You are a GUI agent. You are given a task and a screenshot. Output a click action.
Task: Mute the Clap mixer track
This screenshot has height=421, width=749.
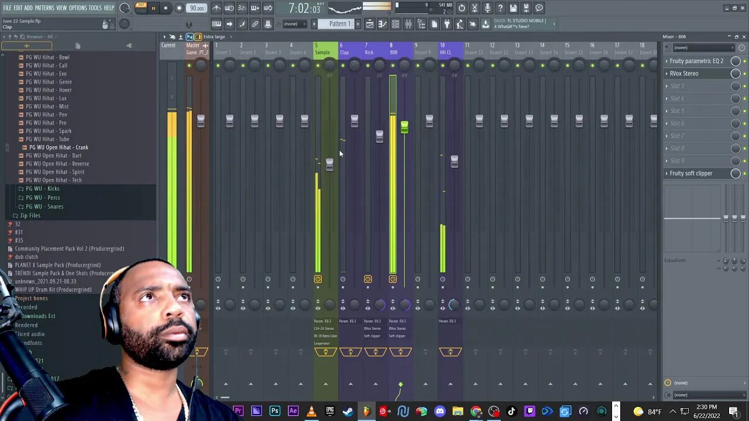coord(343,65)
